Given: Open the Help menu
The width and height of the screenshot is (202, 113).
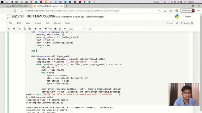Looking at the screenshot, I should pyautogui.click(x=68, y=23).
